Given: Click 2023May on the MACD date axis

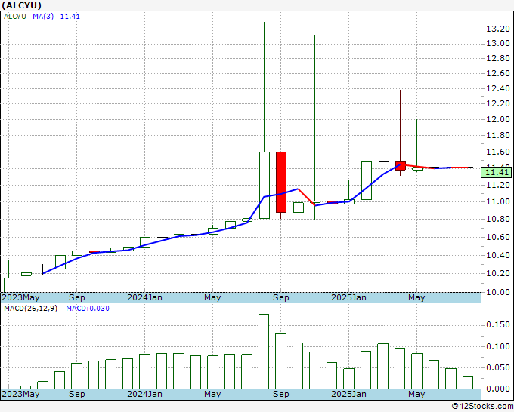Looking at the screenshot, I should pyautogui.click(x=20, y=394).
